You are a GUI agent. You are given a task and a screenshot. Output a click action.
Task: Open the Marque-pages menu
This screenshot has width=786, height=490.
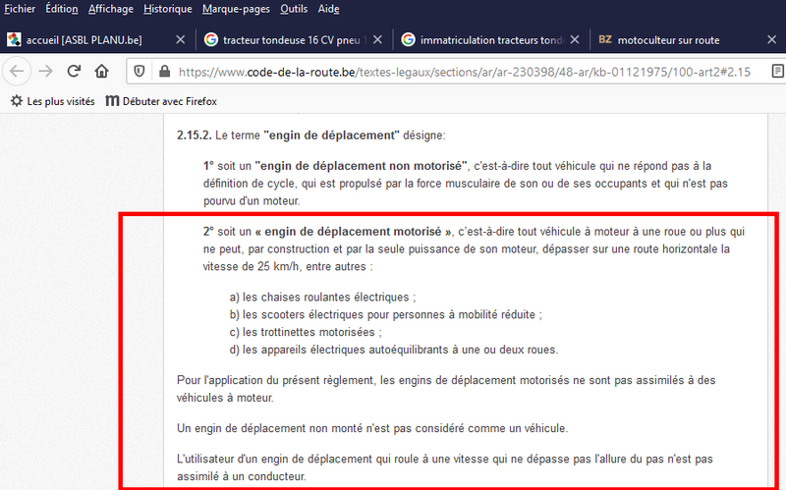pos(236,9)
